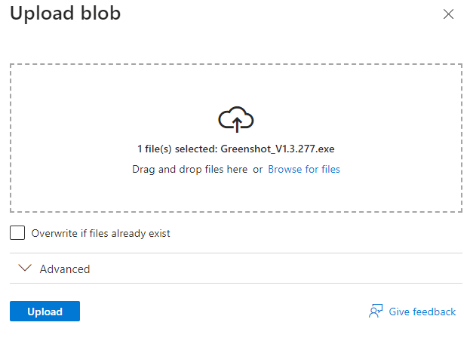Click the Advanced section label text
The width and height of the screenshot is (470, 353).
tap(65, 269)
